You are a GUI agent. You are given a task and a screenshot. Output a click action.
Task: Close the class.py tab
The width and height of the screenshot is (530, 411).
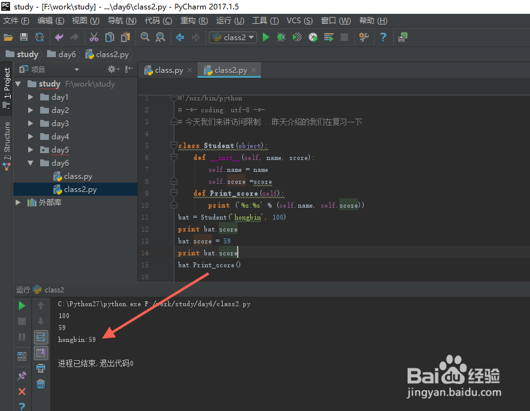click(x=190, y=70)
